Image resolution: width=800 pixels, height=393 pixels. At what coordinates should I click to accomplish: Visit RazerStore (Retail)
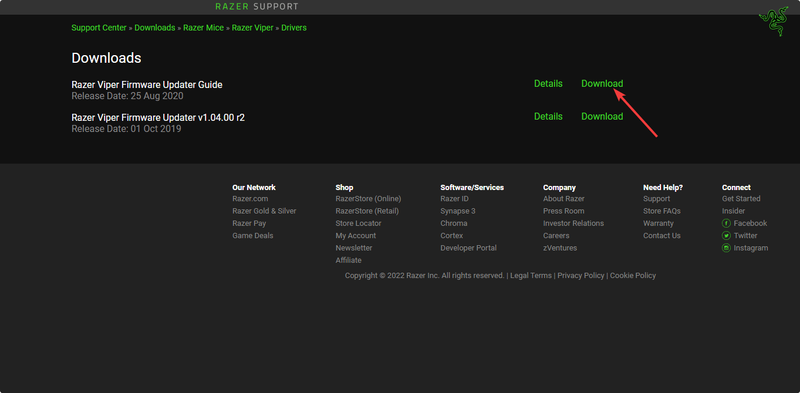367,211
